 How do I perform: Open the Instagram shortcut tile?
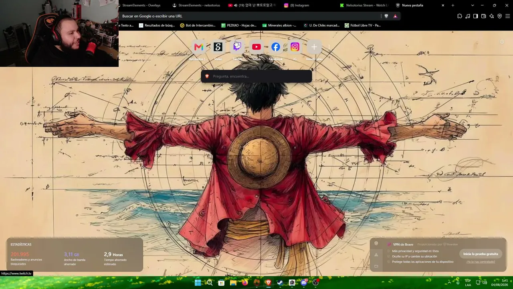[x=295, y=47]
